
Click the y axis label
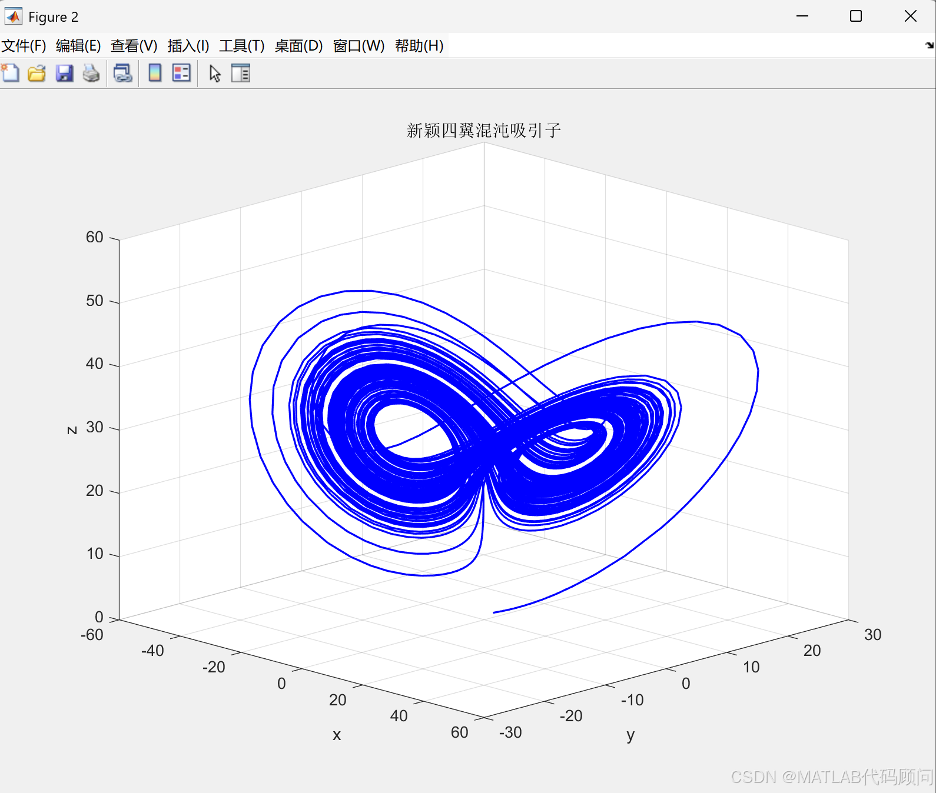tap(630, 735)
